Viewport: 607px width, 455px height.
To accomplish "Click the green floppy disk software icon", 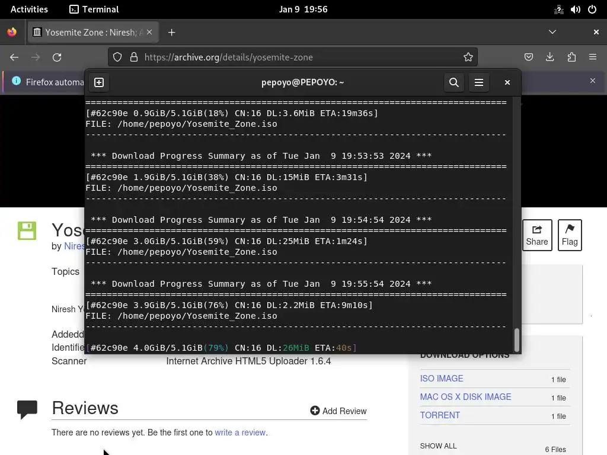I will 27,230.
